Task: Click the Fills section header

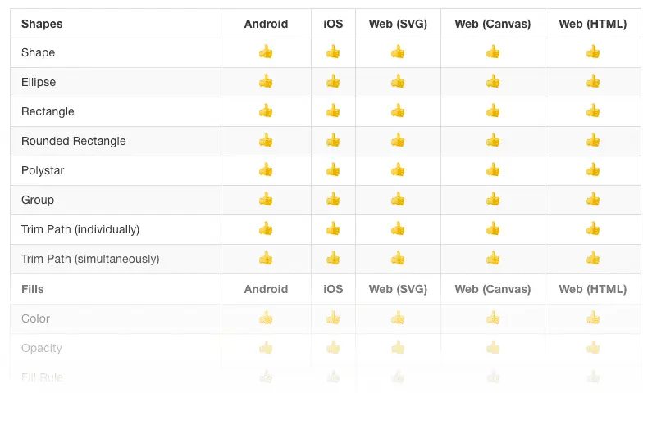Action: (x=33, y=289)
